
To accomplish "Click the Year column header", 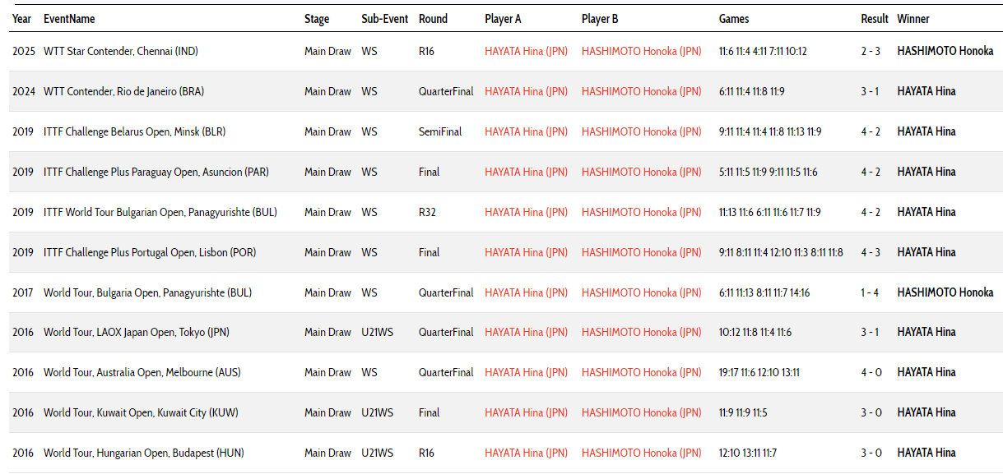I will pos(22,19).
